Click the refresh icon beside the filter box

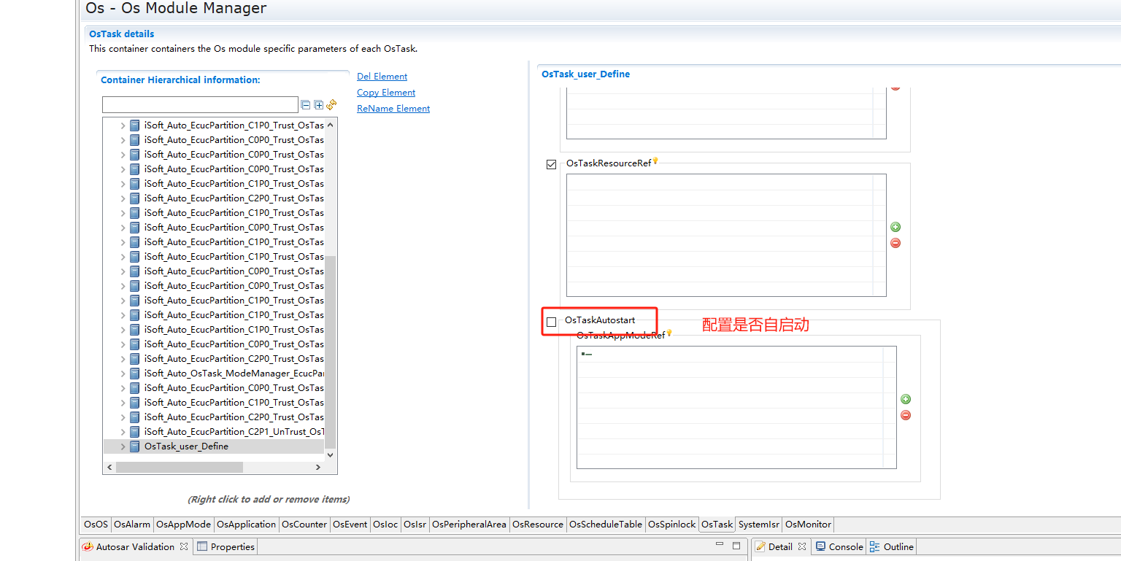[x=331, y=105]
